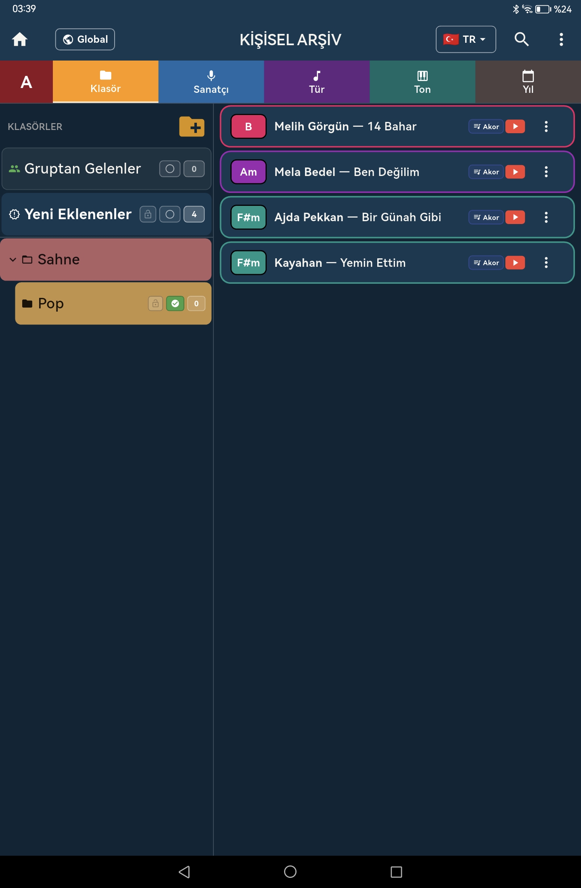Switch to the Sanatçı tab
This screenshot has width=581, height=888.
[211, 82]
